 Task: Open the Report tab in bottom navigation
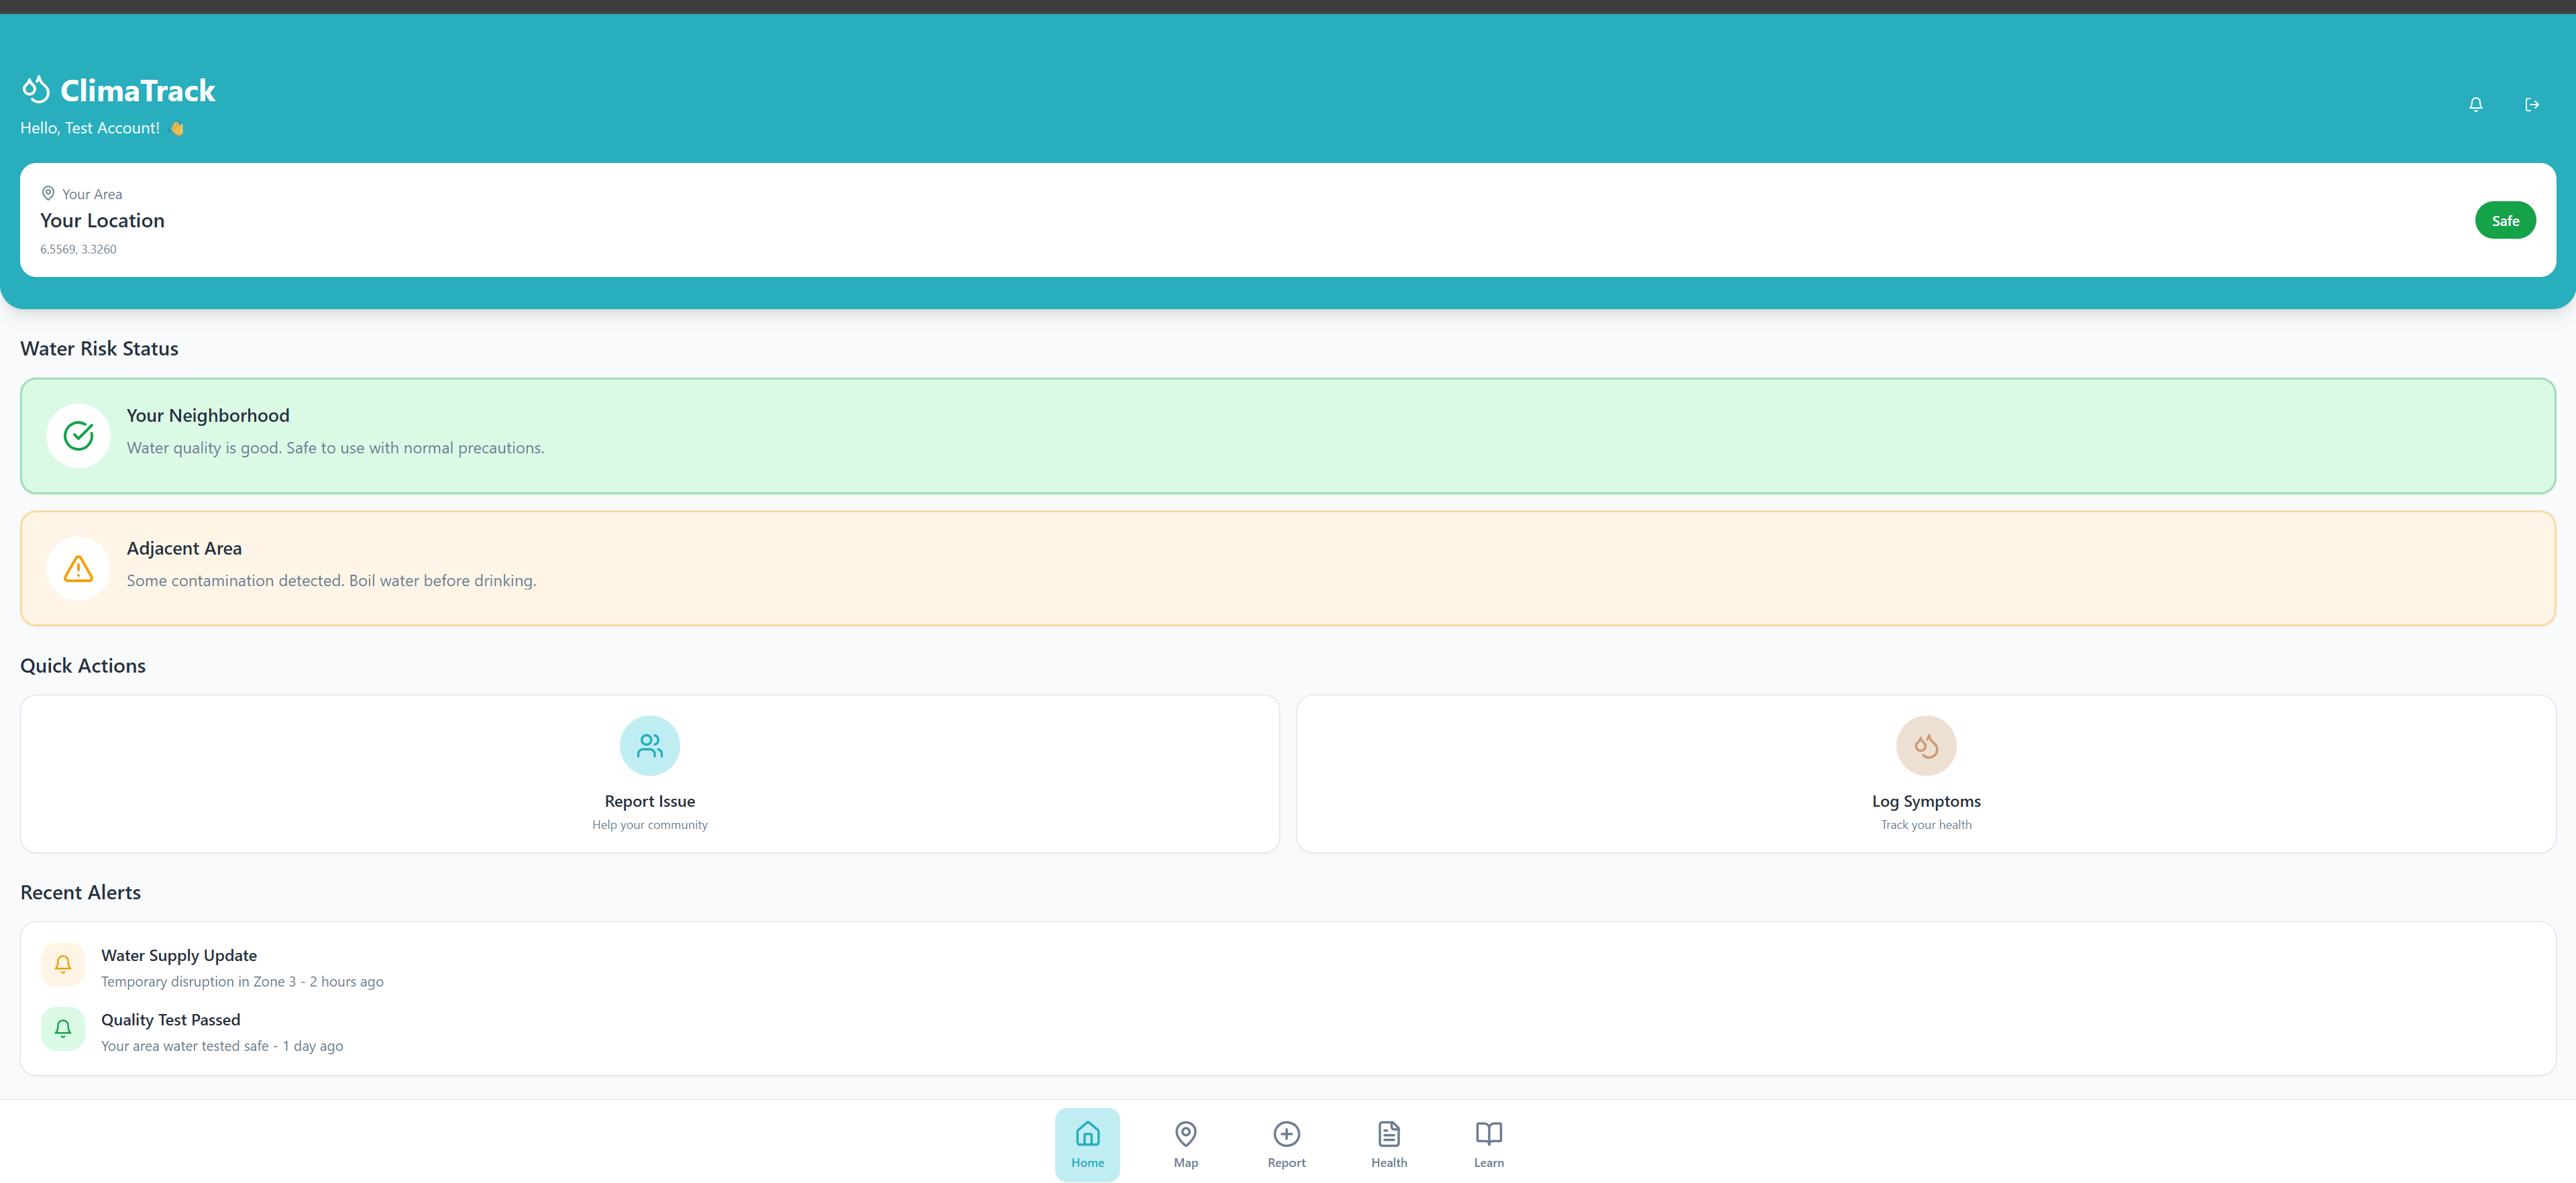(1286, 1144)
